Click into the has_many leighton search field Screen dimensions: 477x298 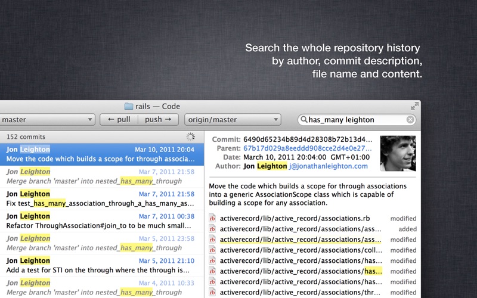[x=355, y=120]
